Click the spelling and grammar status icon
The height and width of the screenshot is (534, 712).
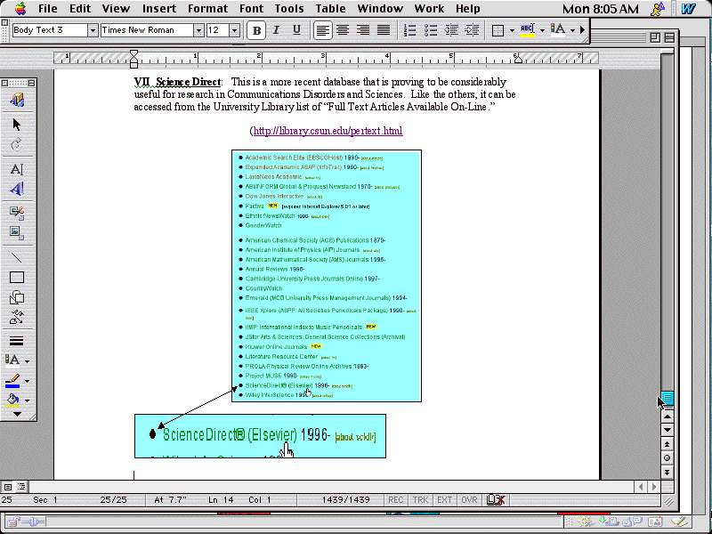click(496, 500)
